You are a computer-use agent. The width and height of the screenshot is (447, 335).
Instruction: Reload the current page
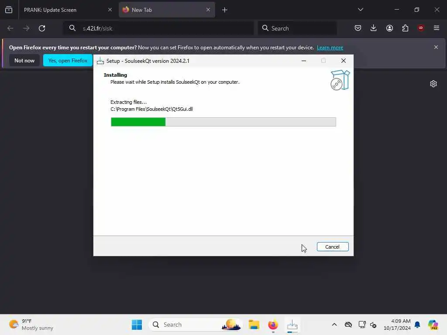42,28
